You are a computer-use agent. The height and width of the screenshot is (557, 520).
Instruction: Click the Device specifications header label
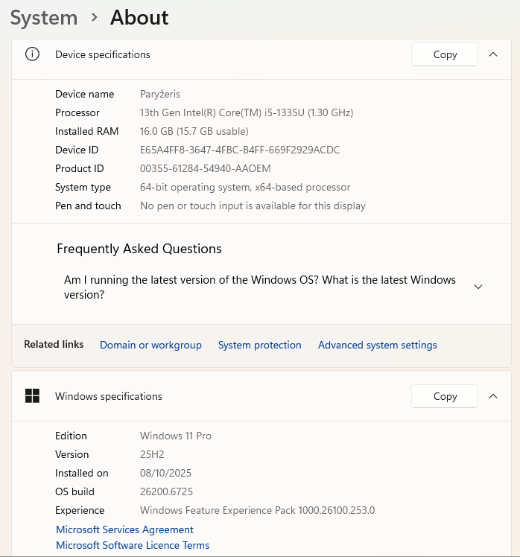[x=103, y=54]
